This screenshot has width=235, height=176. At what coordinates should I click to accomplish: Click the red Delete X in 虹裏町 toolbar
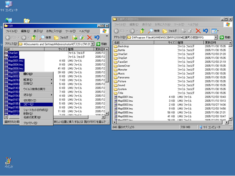pyautogui.click(x=198, y=31)
